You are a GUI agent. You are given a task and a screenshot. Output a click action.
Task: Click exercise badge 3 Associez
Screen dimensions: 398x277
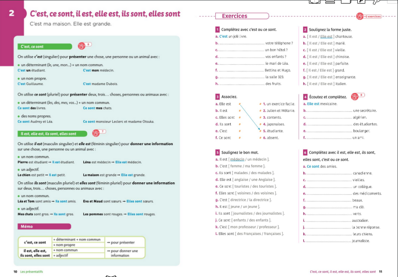[217, 96]
